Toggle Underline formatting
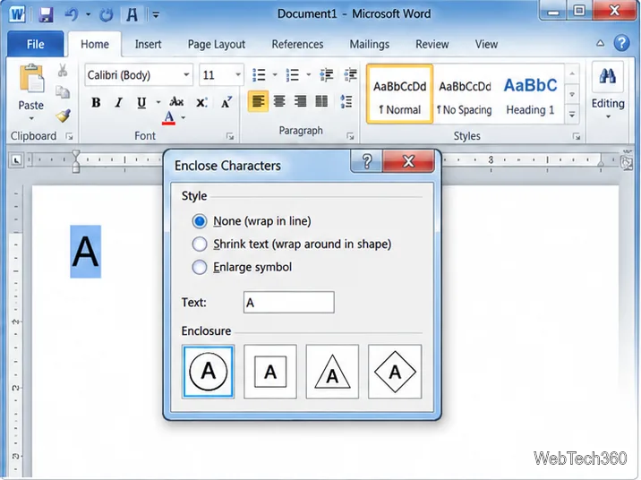The height and width of the screenshot is (480, 641). (x=141, y=102)
